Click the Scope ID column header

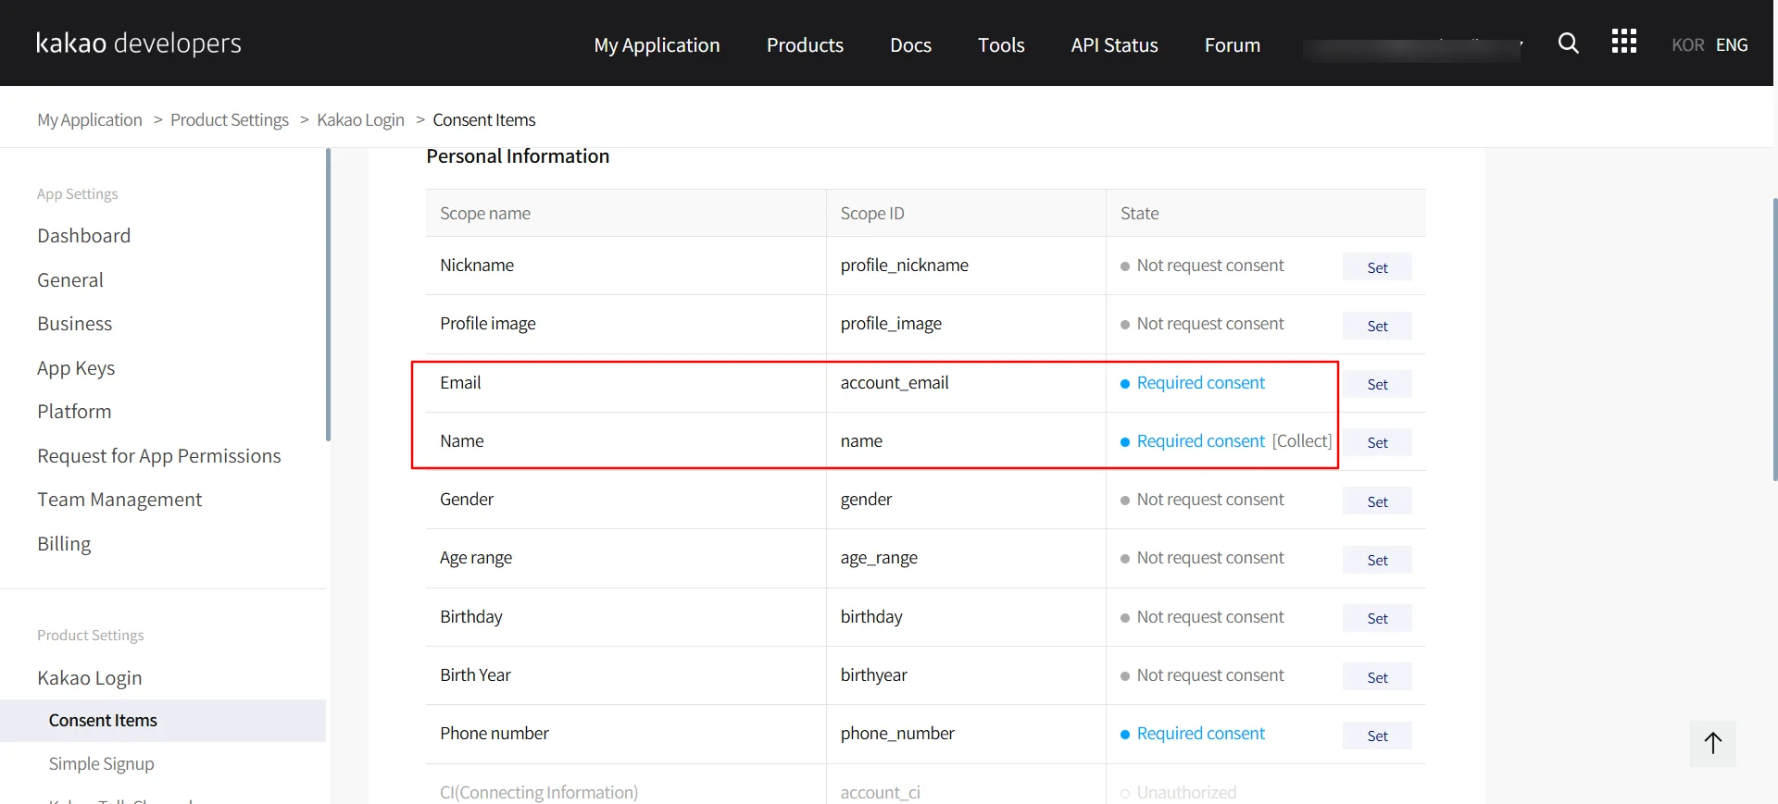[x=872, y=214]
